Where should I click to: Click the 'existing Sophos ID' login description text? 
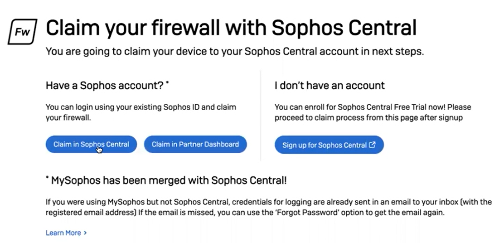tap(140, 112)
